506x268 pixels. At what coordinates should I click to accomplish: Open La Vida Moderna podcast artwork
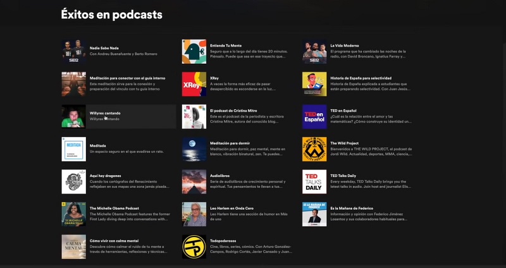tap(314, 51)
